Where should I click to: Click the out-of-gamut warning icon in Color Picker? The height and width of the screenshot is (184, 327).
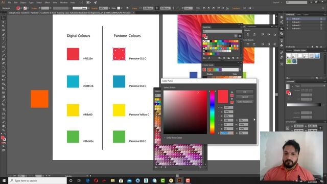click(232, 92)
